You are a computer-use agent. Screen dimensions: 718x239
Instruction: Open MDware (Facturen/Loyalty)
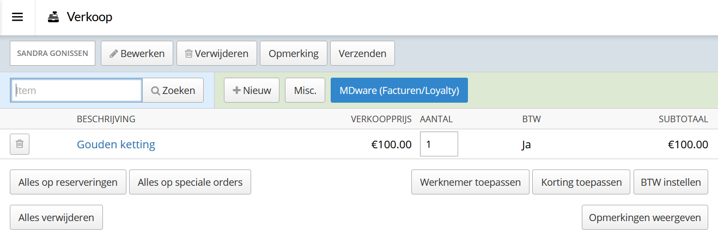(399, 90)
